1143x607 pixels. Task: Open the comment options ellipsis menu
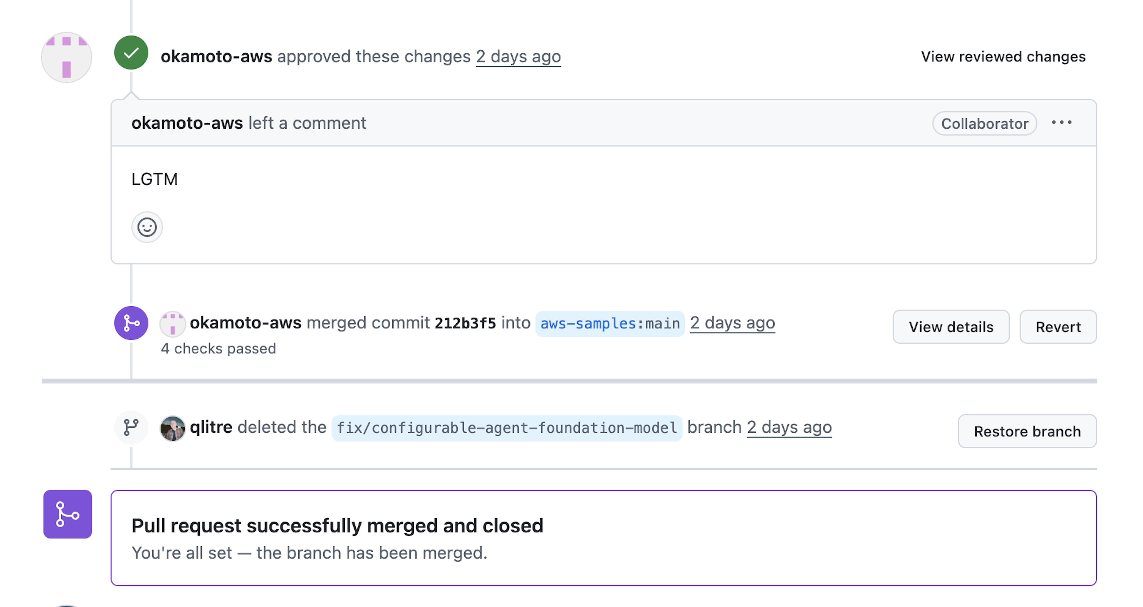(1061, 122)
